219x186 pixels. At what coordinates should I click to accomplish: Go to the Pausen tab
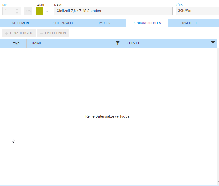(x=105, y=23)
